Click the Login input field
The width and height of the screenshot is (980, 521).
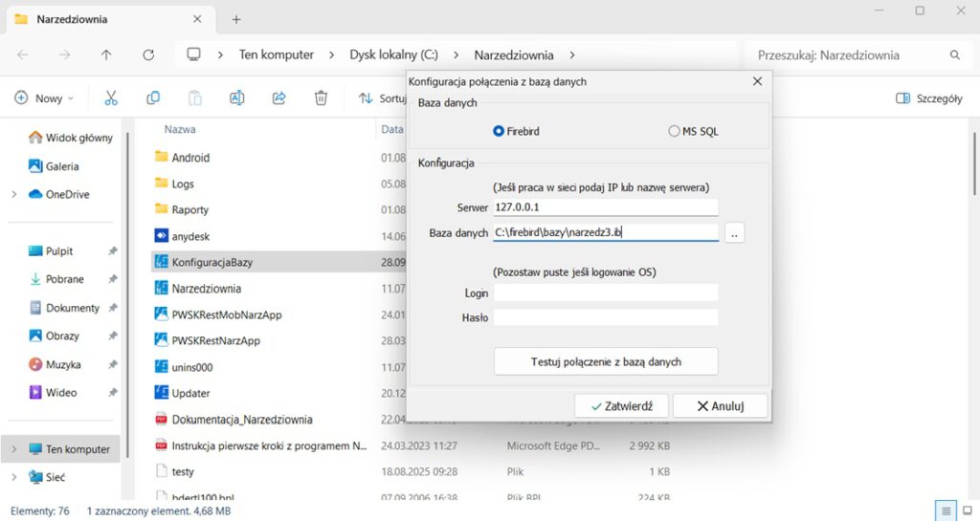tap(605, 293)
